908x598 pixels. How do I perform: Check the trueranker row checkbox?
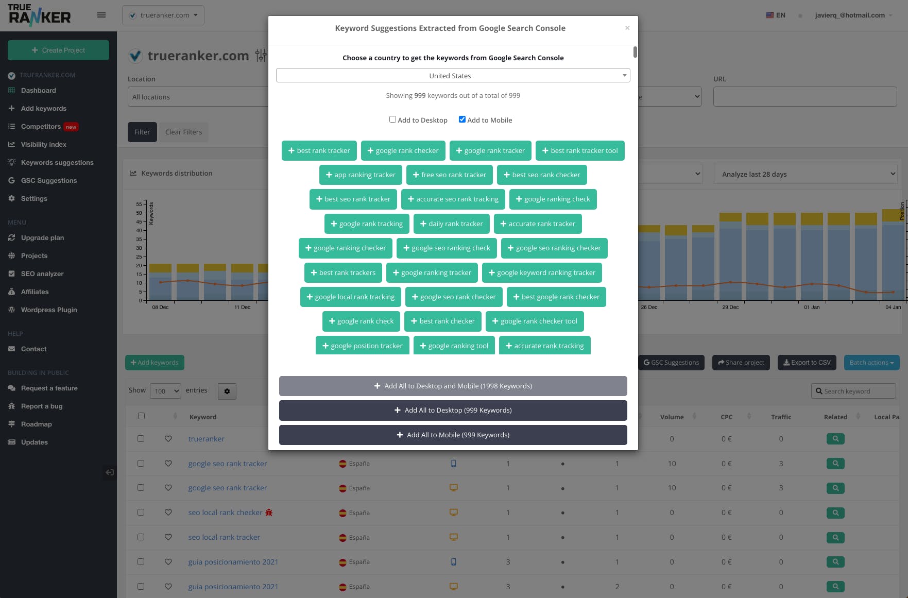pyautogui.click(x=141, y=439)
